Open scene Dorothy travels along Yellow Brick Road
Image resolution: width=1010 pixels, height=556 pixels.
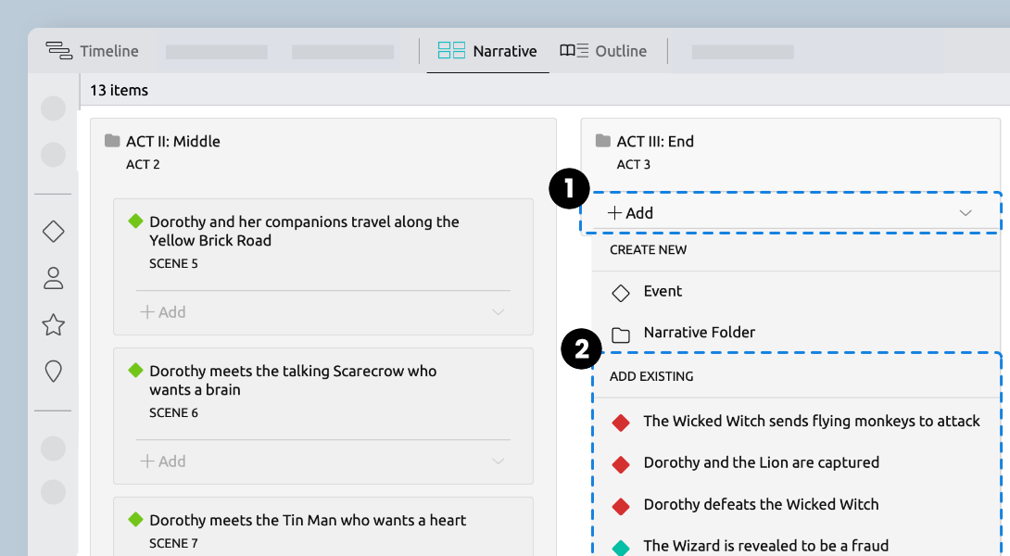(x=304, y=231)
